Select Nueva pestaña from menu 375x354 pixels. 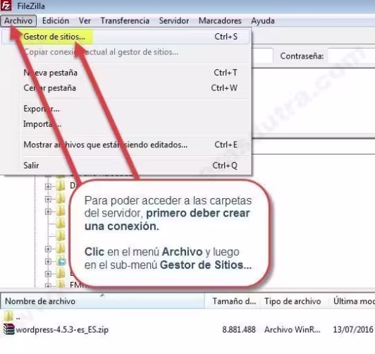pyautogui.click(x=125, y=73)
